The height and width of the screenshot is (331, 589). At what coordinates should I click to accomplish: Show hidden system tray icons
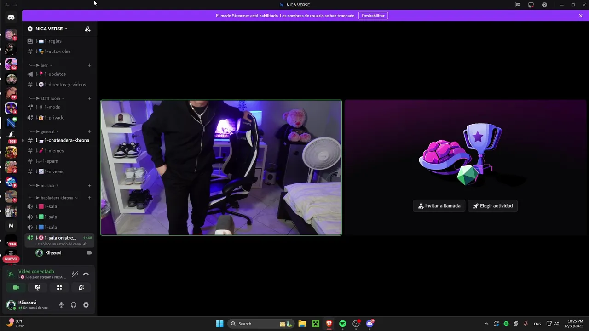486,324
